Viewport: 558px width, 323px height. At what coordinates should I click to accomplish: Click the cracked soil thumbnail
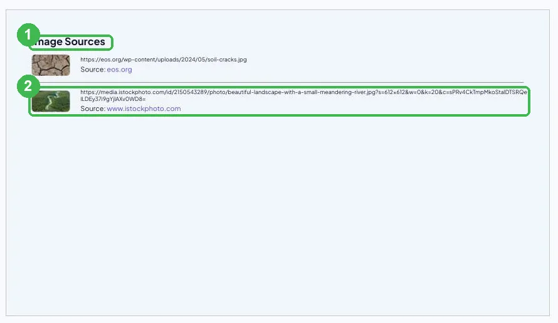(51, 65)
